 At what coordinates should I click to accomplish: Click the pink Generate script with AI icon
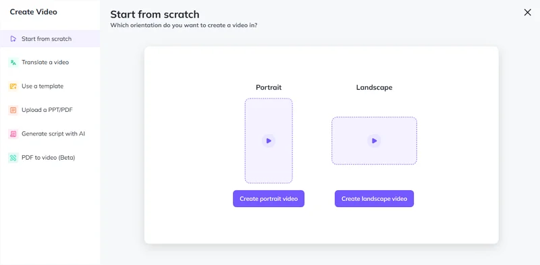tap(13, 134)
